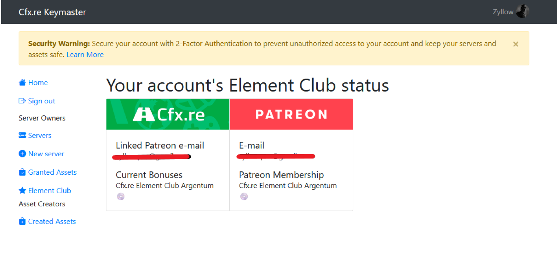Select the Home house icon in the sidebar

(x=22, y=82)
